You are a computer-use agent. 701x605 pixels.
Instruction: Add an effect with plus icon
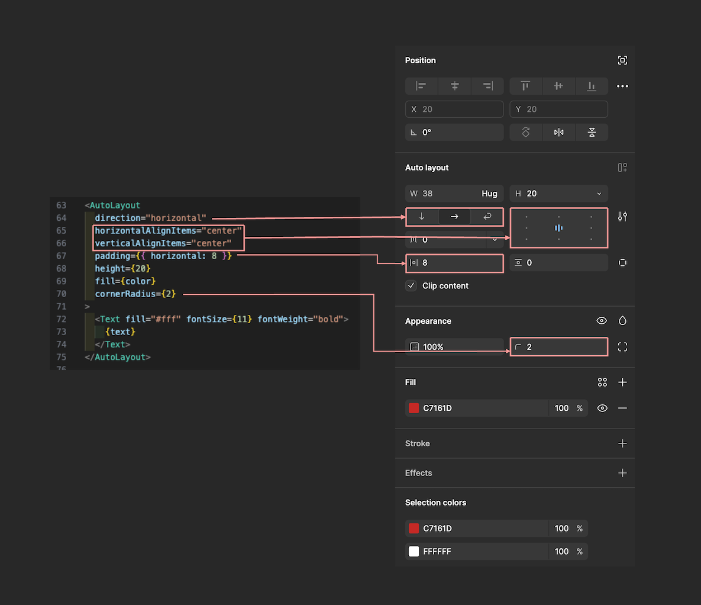pyautogui.click(x=622, y=473)
